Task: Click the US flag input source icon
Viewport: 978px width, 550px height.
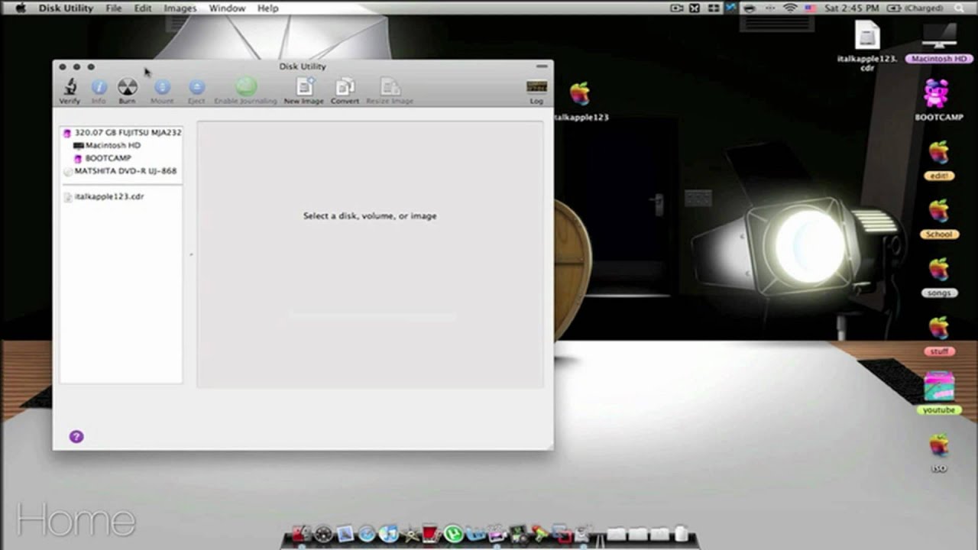Action: point(811,8)
